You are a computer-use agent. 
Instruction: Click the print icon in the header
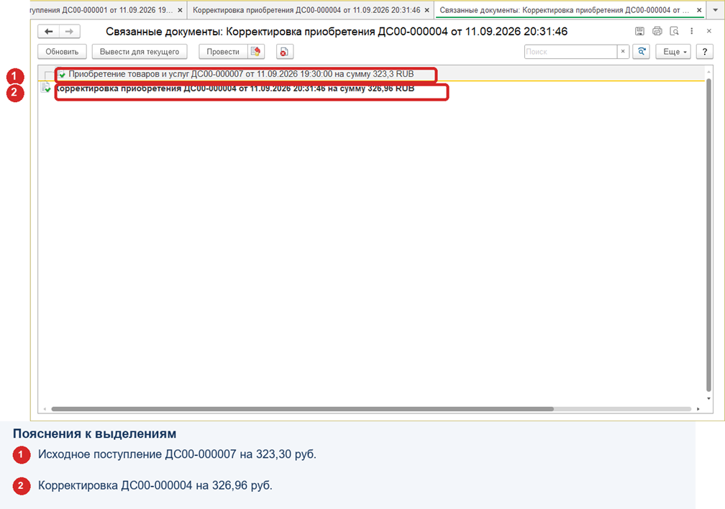pos(657,31)
